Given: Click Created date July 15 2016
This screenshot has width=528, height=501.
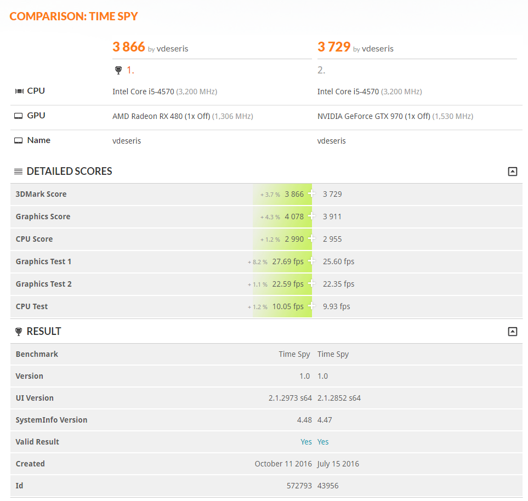Looking at the screenshot, I should (x=338, y=464).
